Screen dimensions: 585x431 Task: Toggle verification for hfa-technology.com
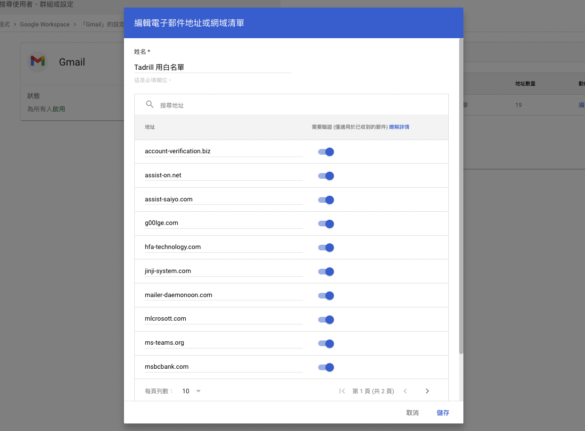pyautogui.click(x=326, y=248)
